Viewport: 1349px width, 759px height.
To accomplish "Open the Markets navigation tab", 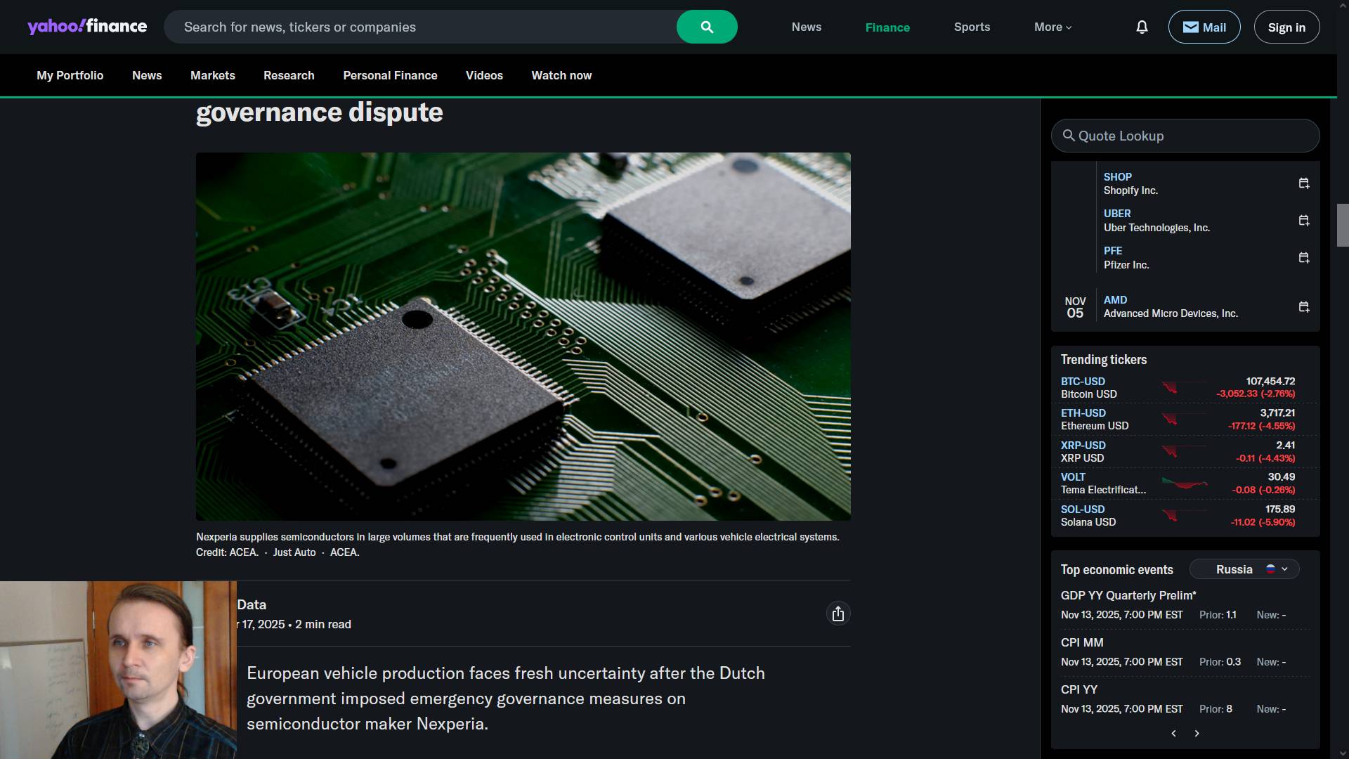I will [x=212, y=75].
